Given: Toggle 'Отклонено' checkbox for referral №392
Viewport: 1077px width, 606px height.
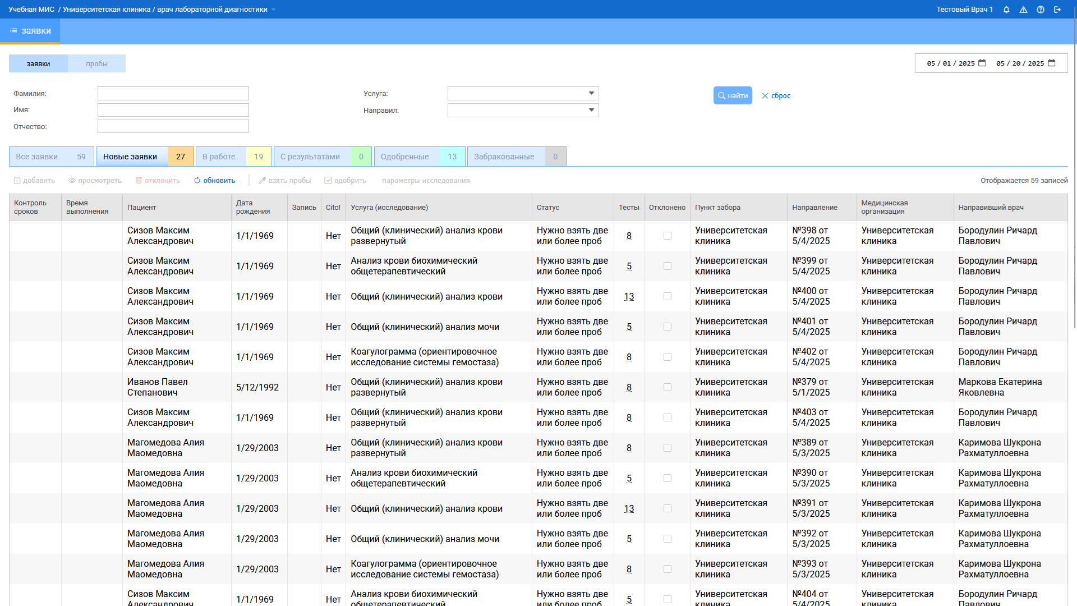Looking at the screenshot, I should point(668,539).
